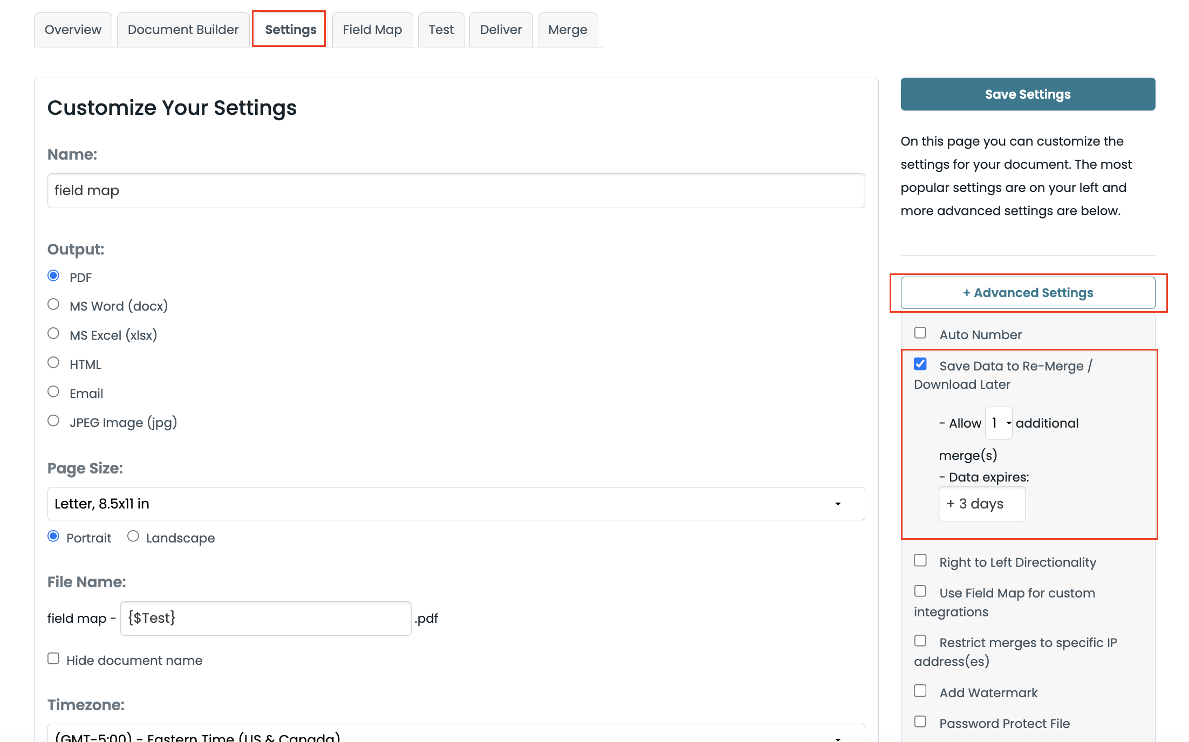
Task: Select Landscape orientation
Action: pyautogui.click(x=133, y=537)
